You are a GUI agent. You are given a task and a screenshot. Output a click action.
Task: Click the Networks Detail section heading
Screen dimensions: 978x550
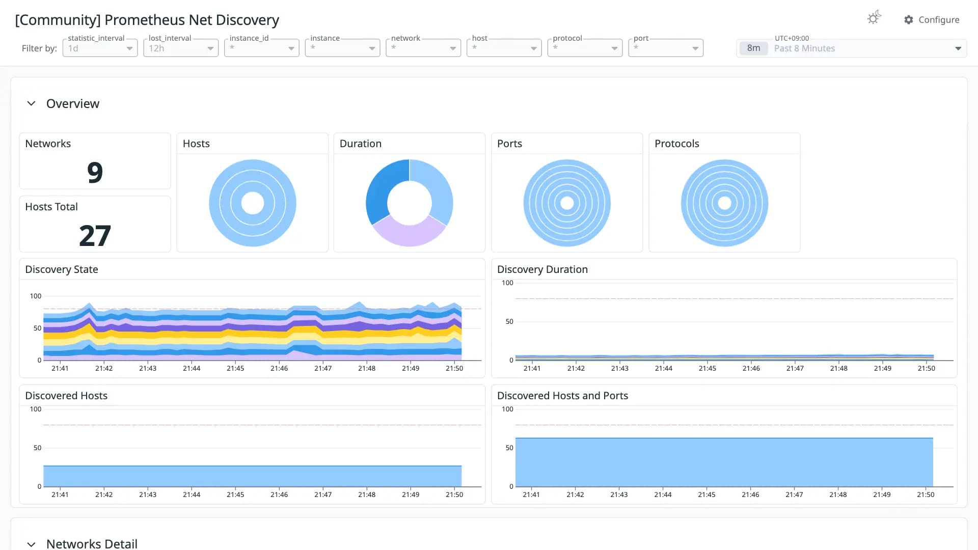point(92,543)
